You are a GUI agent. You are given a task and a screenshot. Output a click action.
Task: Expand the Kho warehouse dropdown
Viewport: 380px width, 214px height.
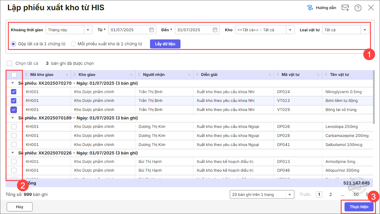click(290, 30)
